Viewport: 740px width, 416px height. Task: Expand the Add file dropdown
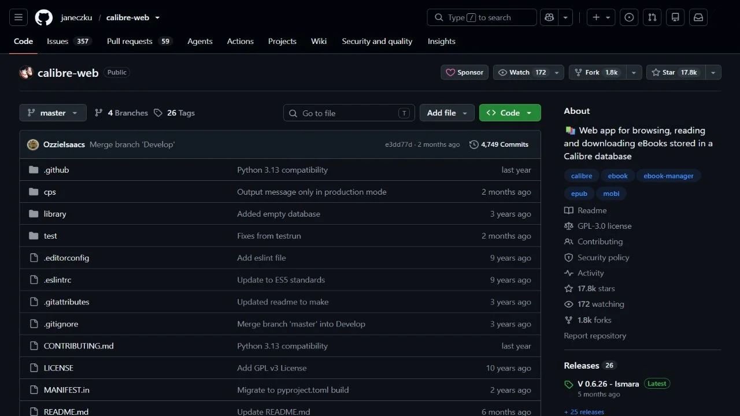point(447,113)
